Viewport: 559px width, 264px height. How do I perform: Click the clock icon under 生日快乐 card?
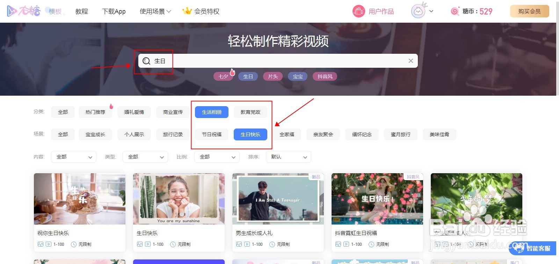click(x=173, y=244)
